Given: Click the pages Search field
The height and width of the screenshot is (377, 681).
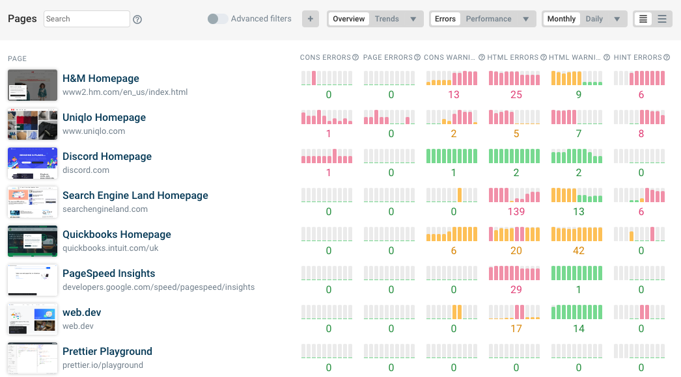Looking at the screenshot, I should [x=87, y=19].
